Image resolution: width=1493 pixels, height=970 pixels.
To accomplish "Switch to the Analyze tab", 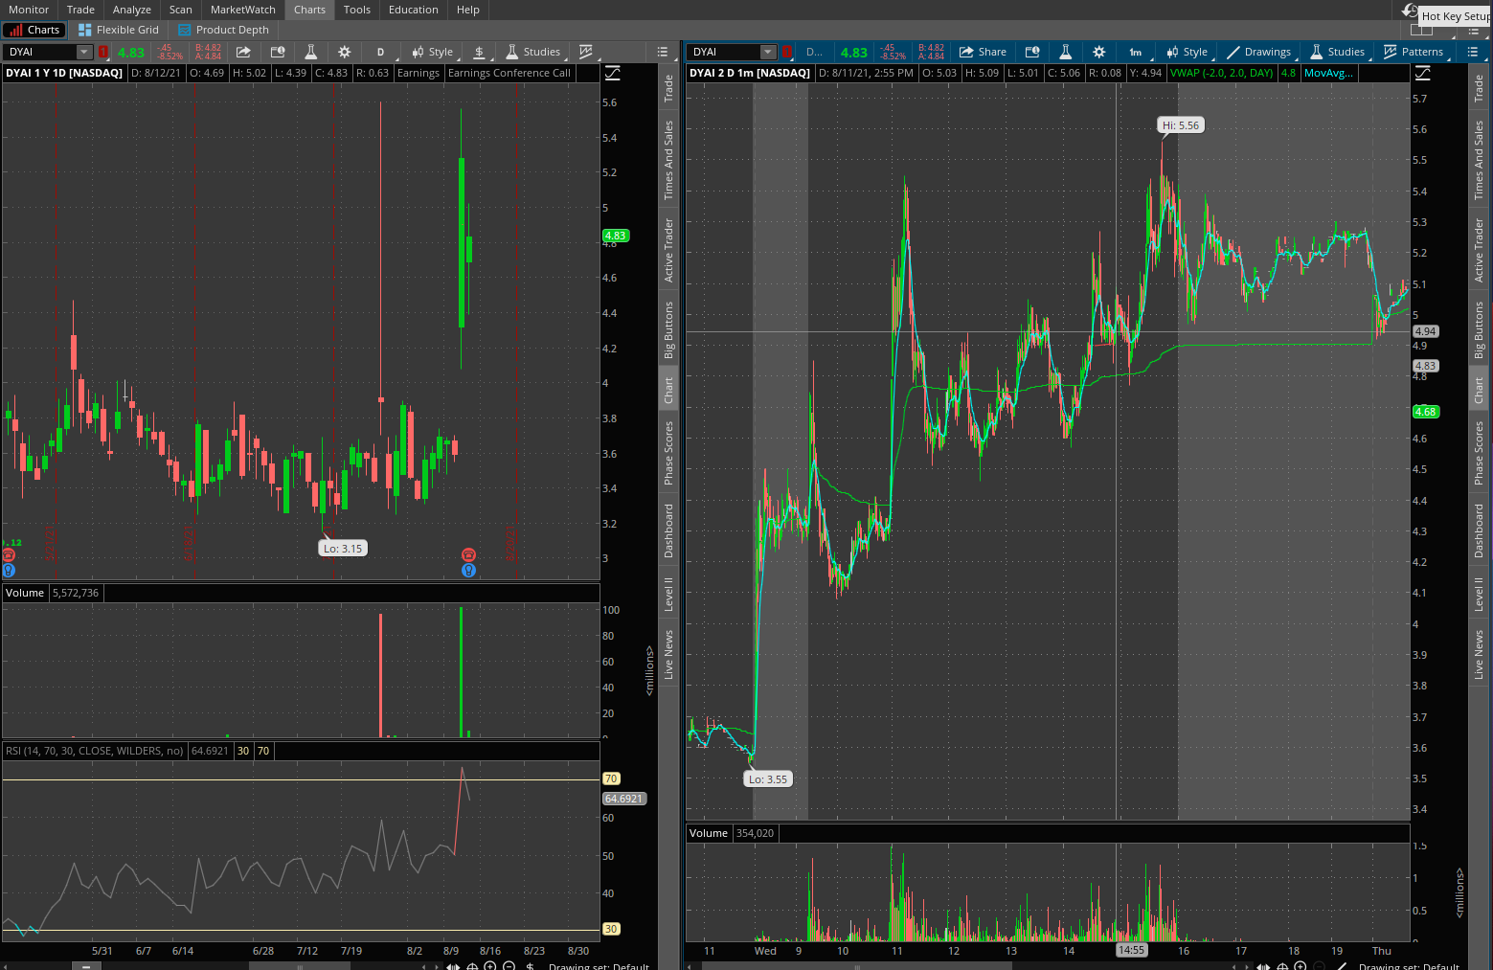I will click(x=132, y=10).
